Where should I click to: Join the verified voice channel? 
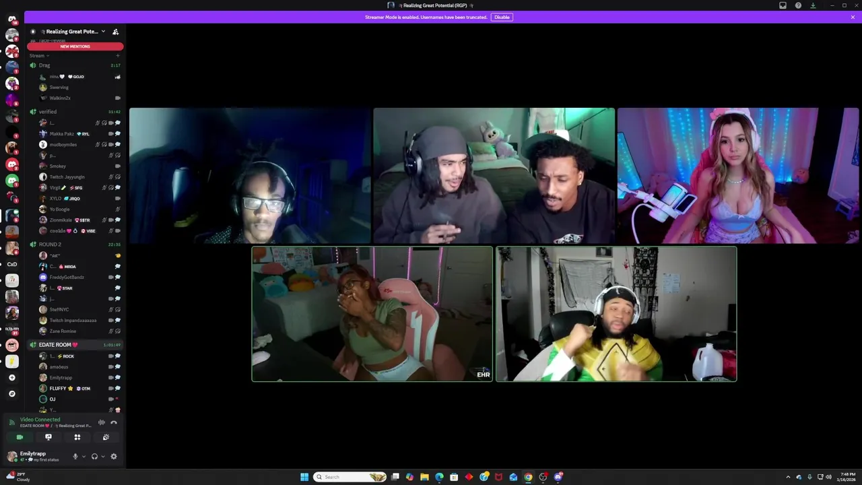click(75, 112)
